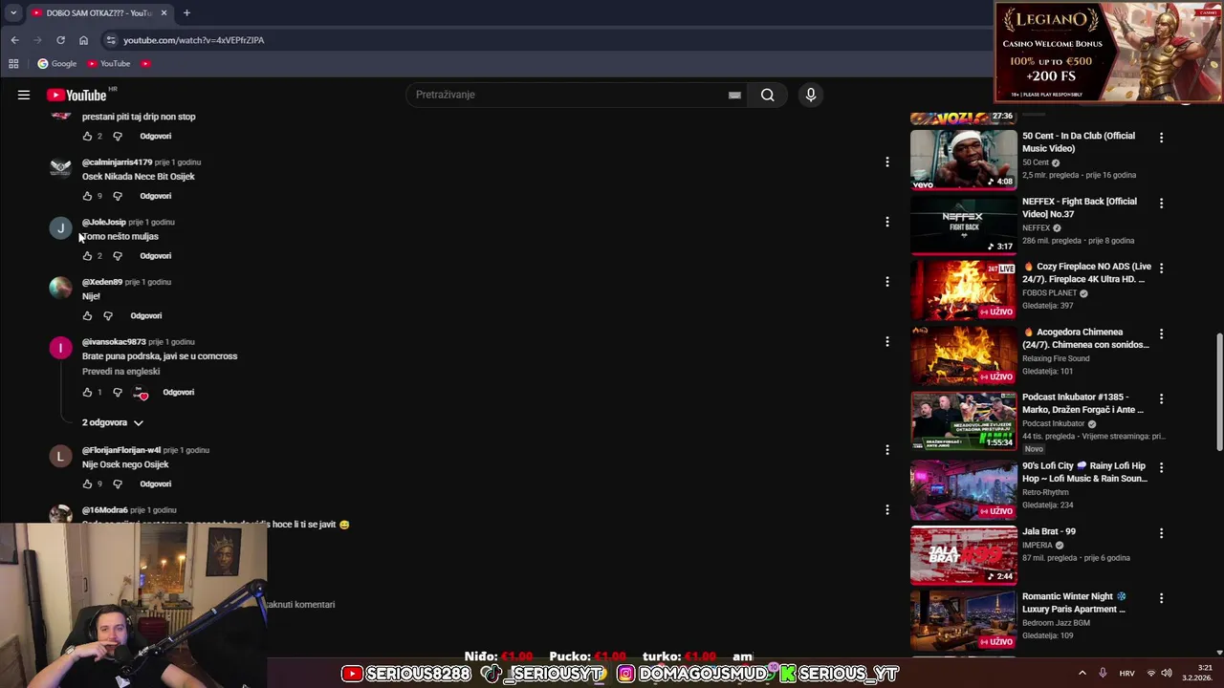Open Romantic Winter Night video title
This screenshot has width=1224, height=688.
(1074, 603)
